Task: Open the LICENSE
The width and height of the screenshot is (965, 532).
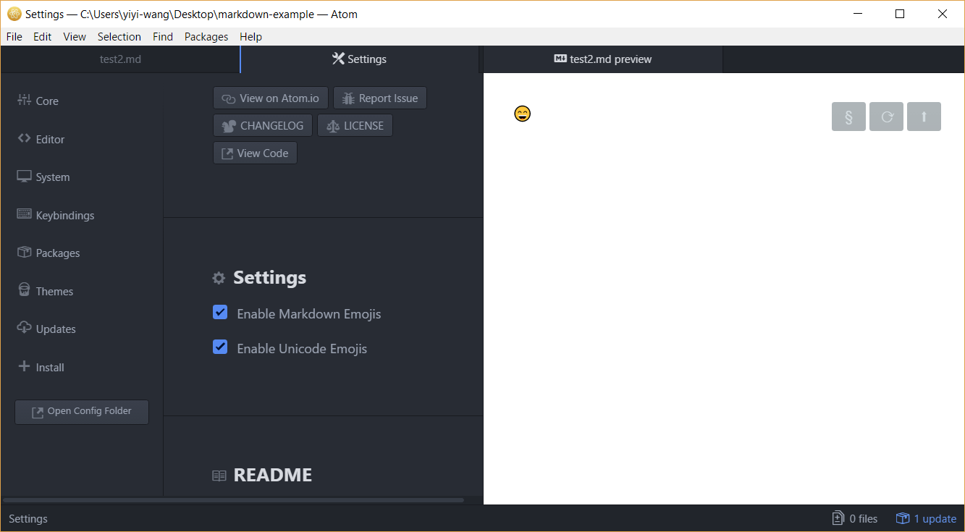Action: (355, 125)
